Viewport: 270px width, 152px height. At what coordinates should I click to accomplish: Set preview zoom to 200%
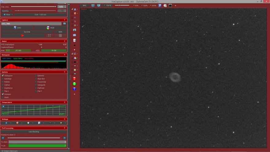coord(153,6)
